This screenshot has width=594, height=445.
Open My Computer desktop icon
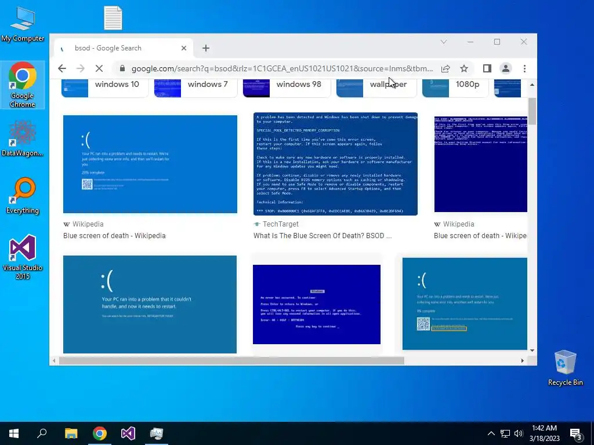(23, 24)
